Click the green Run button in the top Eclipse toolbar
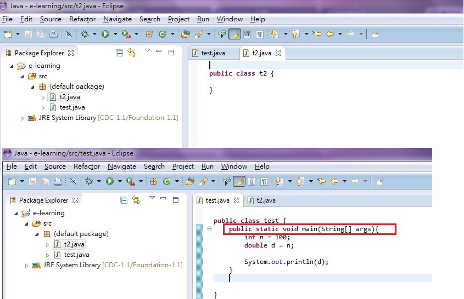 105,34
